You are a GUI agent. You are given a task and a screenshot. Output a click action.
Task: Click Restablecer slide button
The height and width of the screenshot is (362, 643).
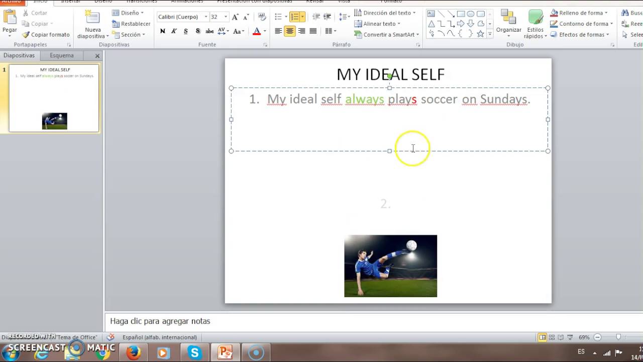(x=132, y=24)
